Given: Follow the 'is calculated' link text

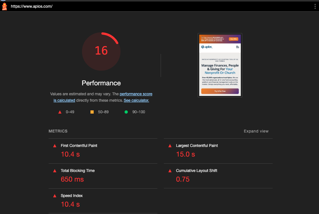Looking at the screenshot, I should [x=64, y=100].
